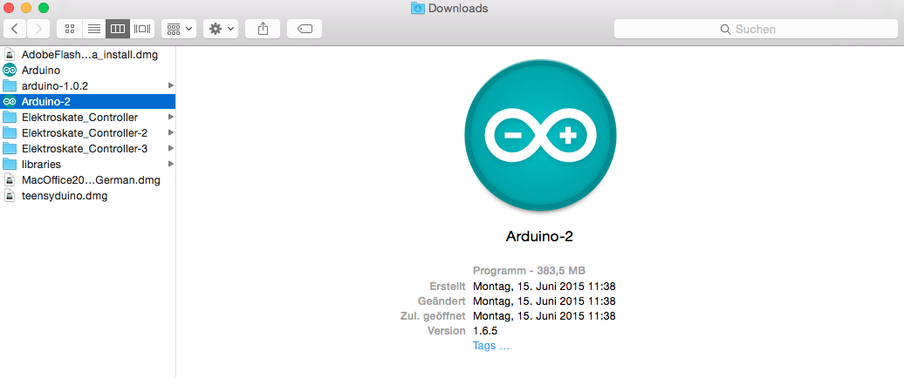Expand the Elektroskate_Controller folder arrow
904x378 pixels.
click(x=171, y=118)
